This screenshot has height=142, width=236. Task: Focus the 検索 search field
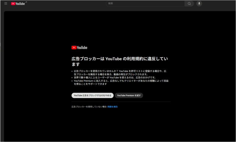click(x=145, y=4)
